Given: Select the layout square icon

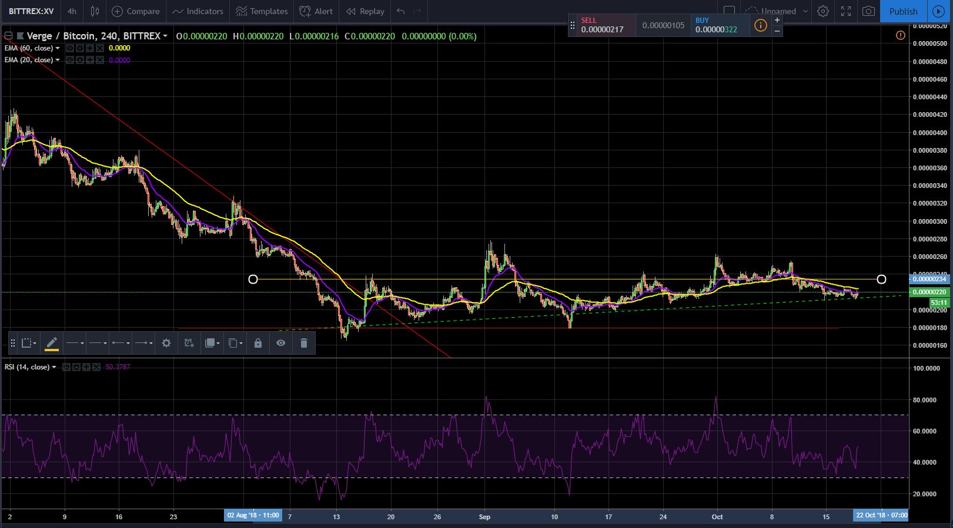Looking at the screenshot, I should (730, 11).
